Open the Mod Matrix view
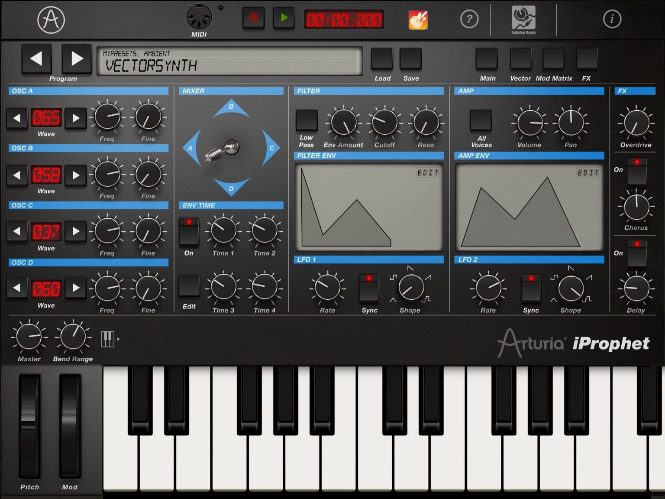Image resolution: width=665 pixels, height=499 pixels. point(553,58)
